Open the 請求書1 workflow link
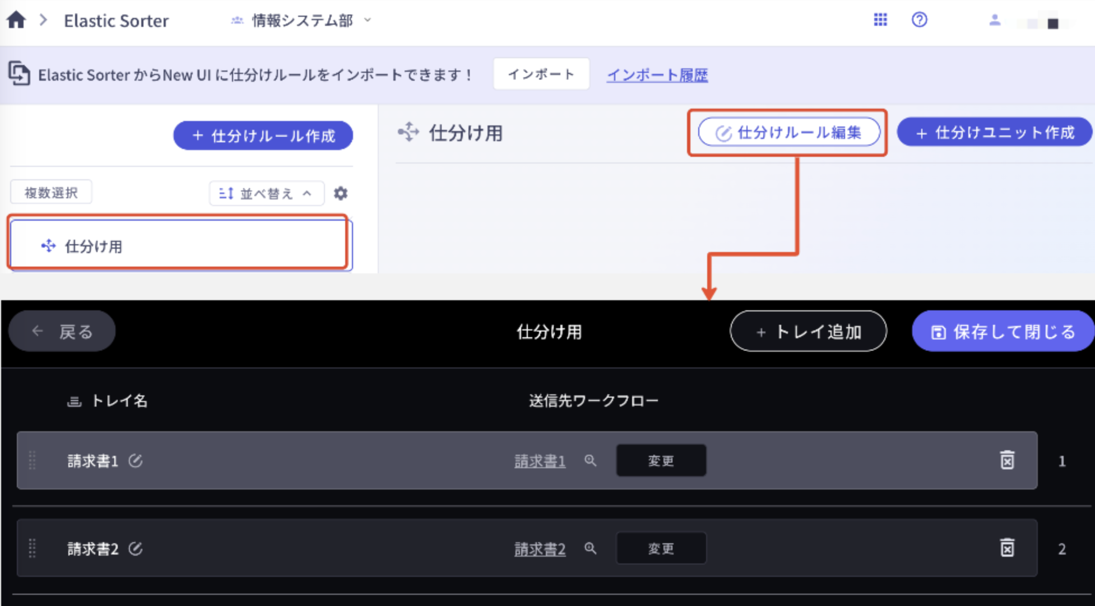The width and height of the screenshot is (1095, 606). point(540,461)
